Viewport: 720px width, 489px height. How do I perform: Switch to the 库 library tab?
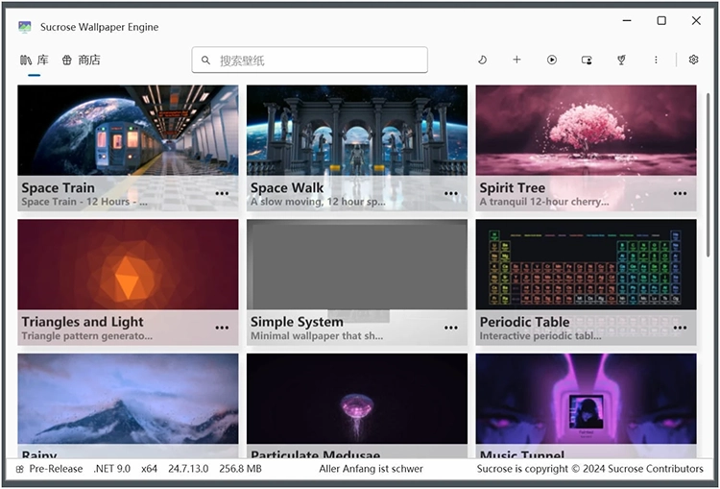coord(35,60)
